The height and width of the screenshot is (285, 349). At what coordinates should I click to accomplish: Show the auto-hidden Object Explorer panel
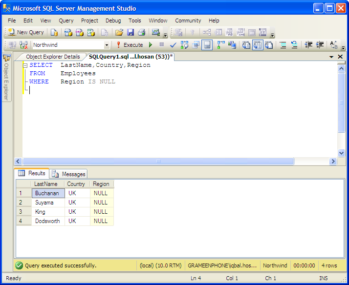pos(6,78)
